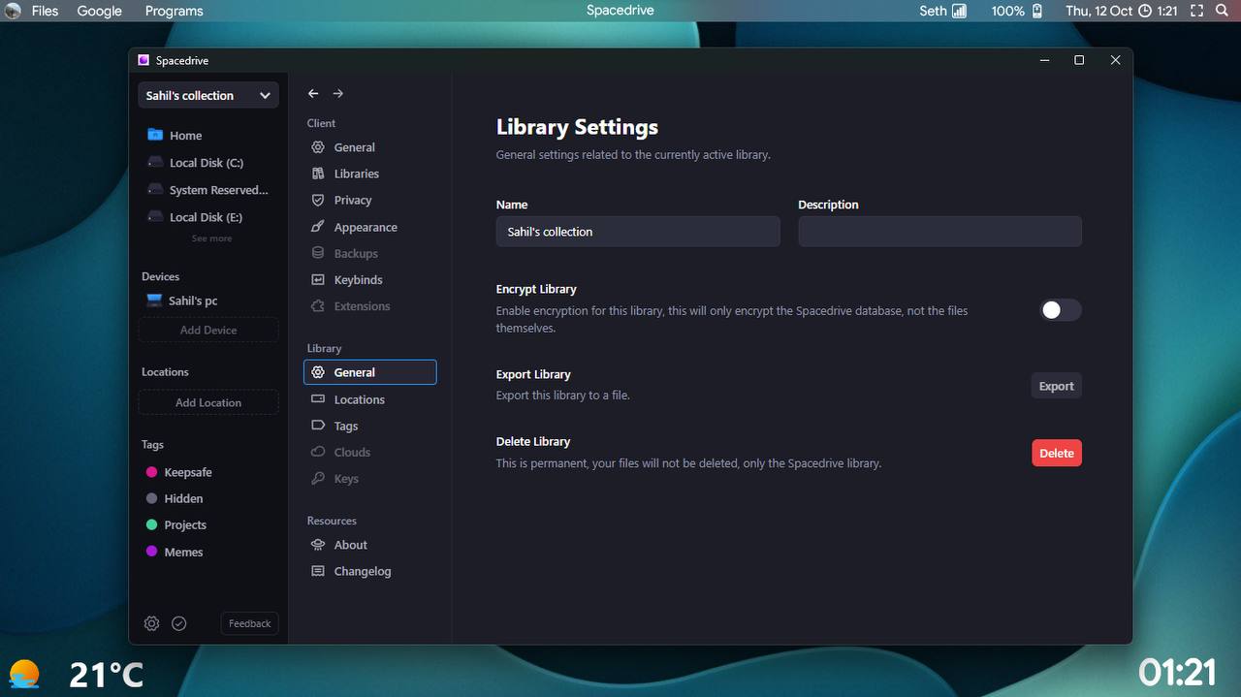This screenshot has height=697, width=1241.
Task: Click the red Delete library button
Action: (1056, 453)
